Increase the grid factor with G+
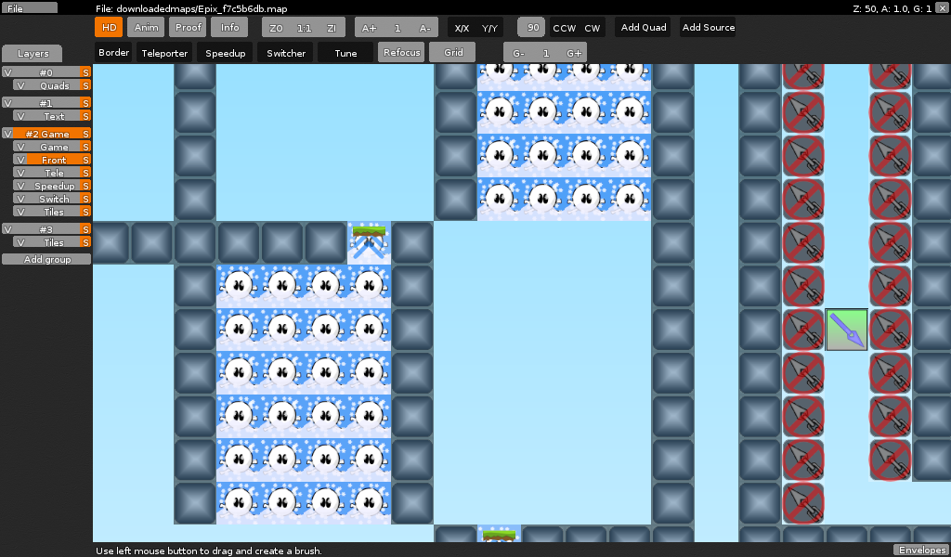951x557 pixels. 574,53
